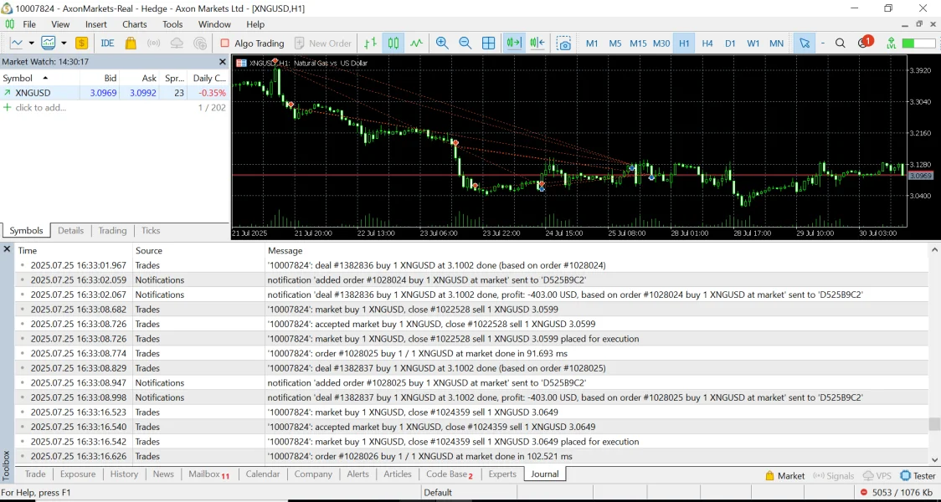This screenshot has height=502, width=941.
Task: Toggle candlestick chart mode
Action: pos(393,44)
